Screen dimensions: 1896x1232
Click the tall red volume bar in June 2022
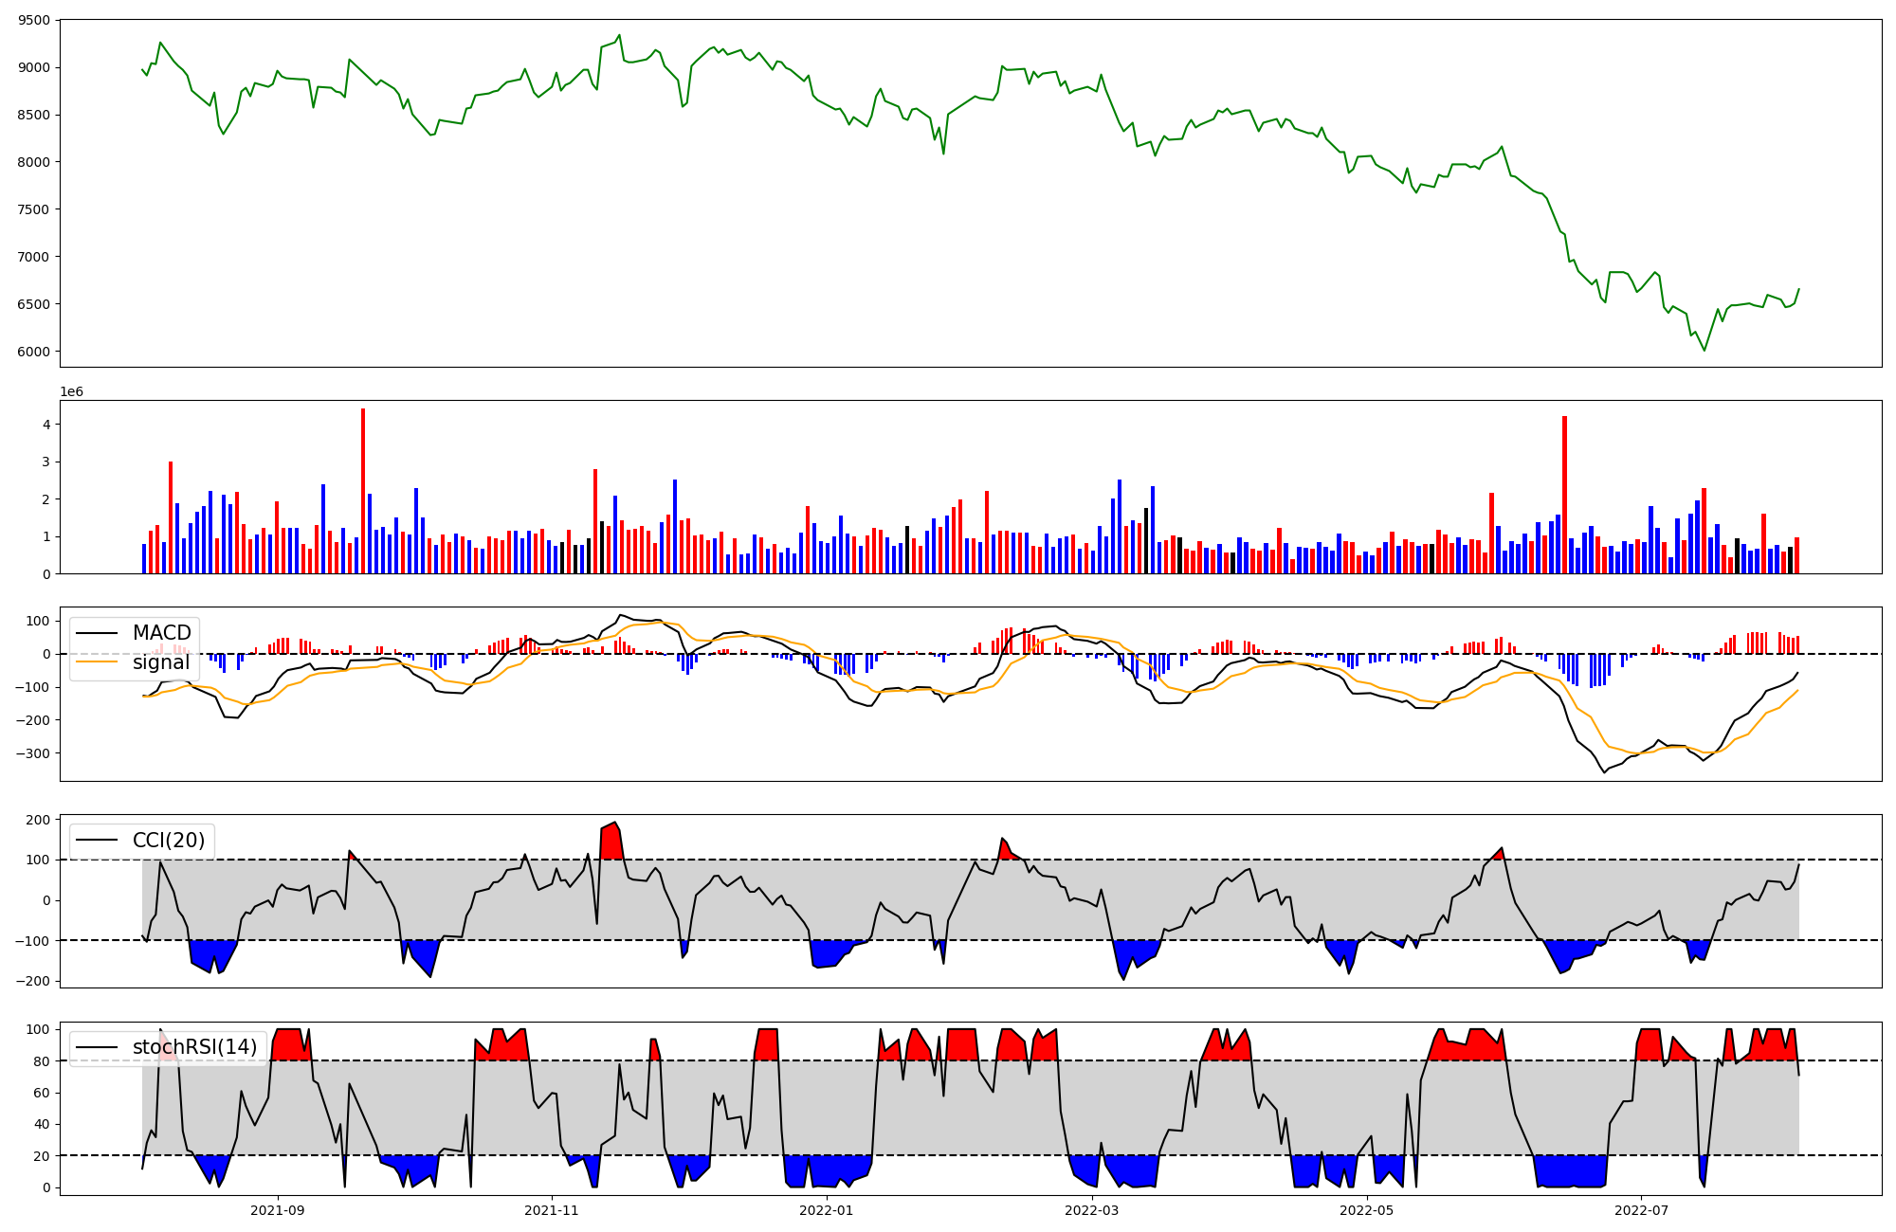pyautogui.click(x=1564, y=493)
